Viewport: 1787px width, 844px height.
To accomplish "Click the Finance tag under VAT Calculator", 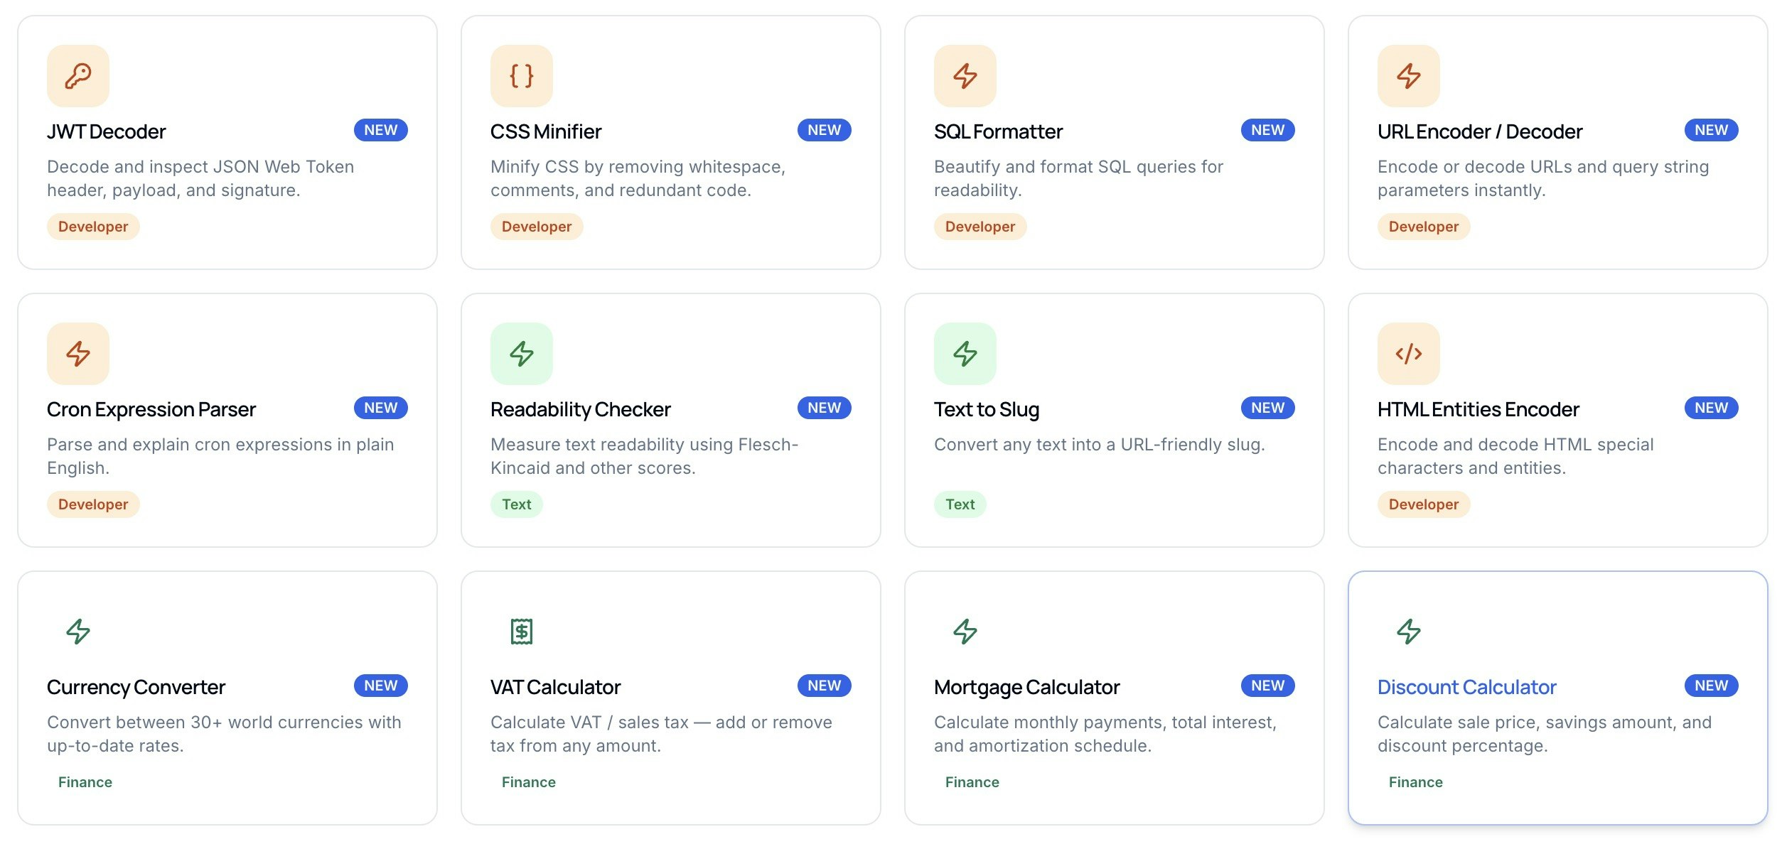I will (x=529, y=781).
